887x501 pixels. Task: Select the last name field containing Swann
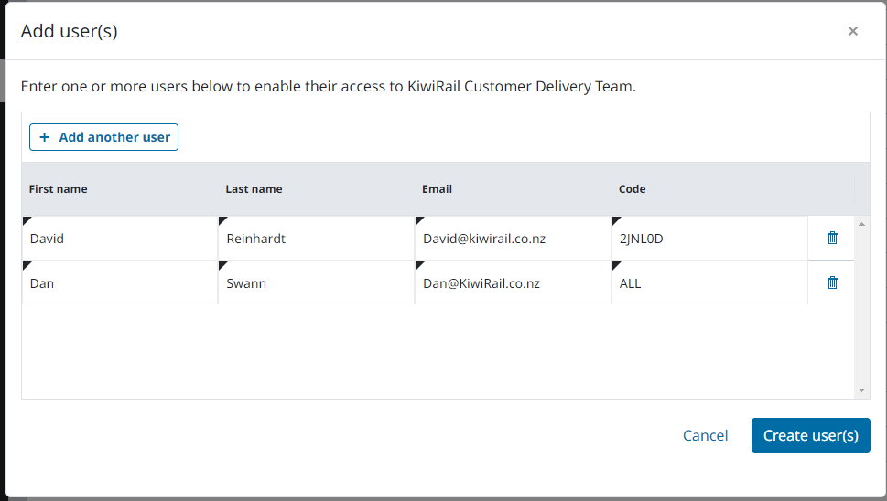[316, 283]
